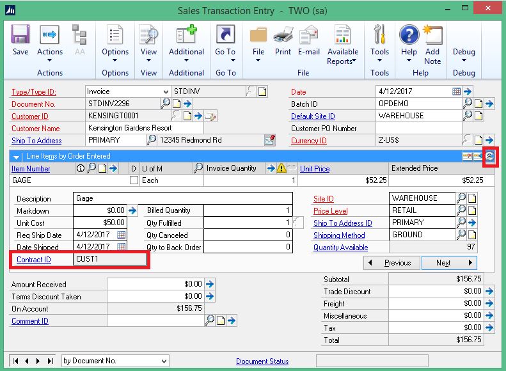
Task: Click the Save icon in the ribbon
Action: [20, 34]
